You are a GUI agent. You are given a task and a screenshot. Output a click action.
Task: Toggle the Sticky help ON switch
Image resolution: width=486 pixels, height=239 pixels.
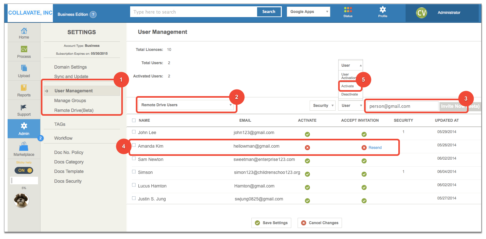(24, 170)
